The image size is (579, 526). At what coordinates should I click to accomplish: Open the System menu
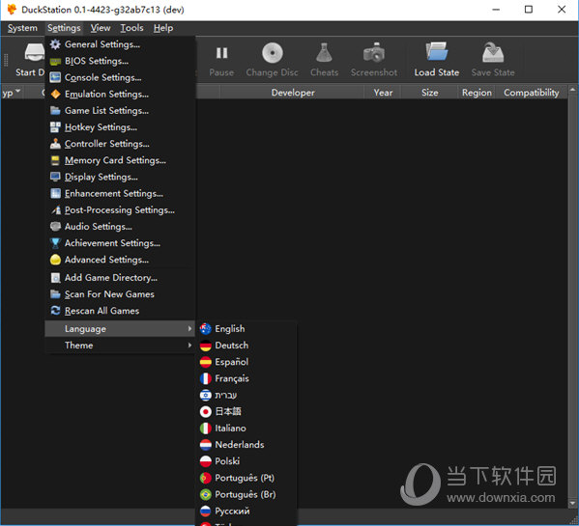pos(22,28)
